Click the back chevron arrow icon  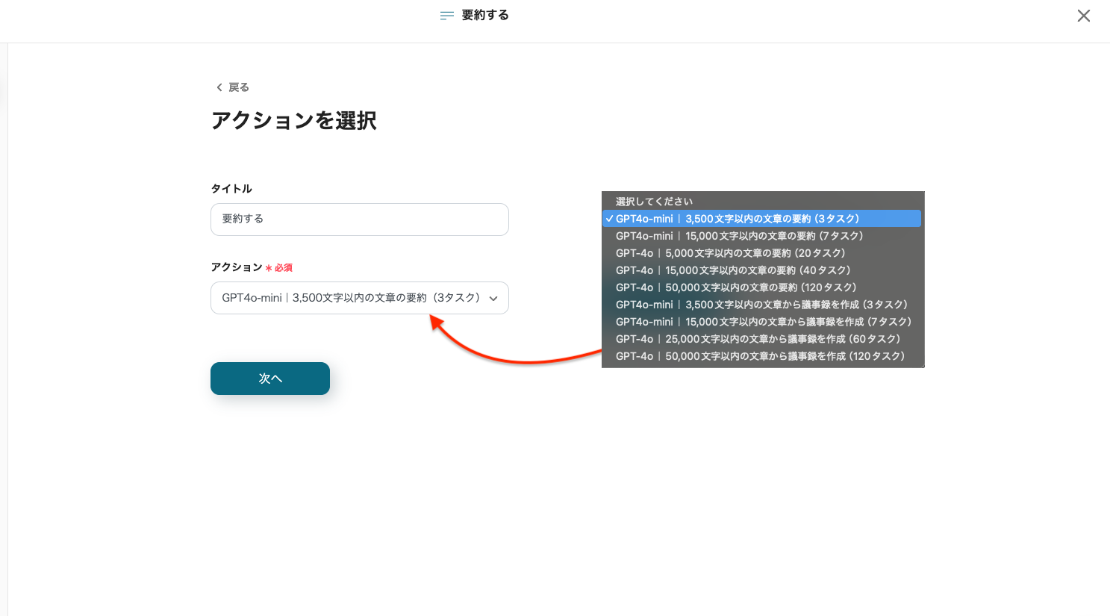pos(219,87)
